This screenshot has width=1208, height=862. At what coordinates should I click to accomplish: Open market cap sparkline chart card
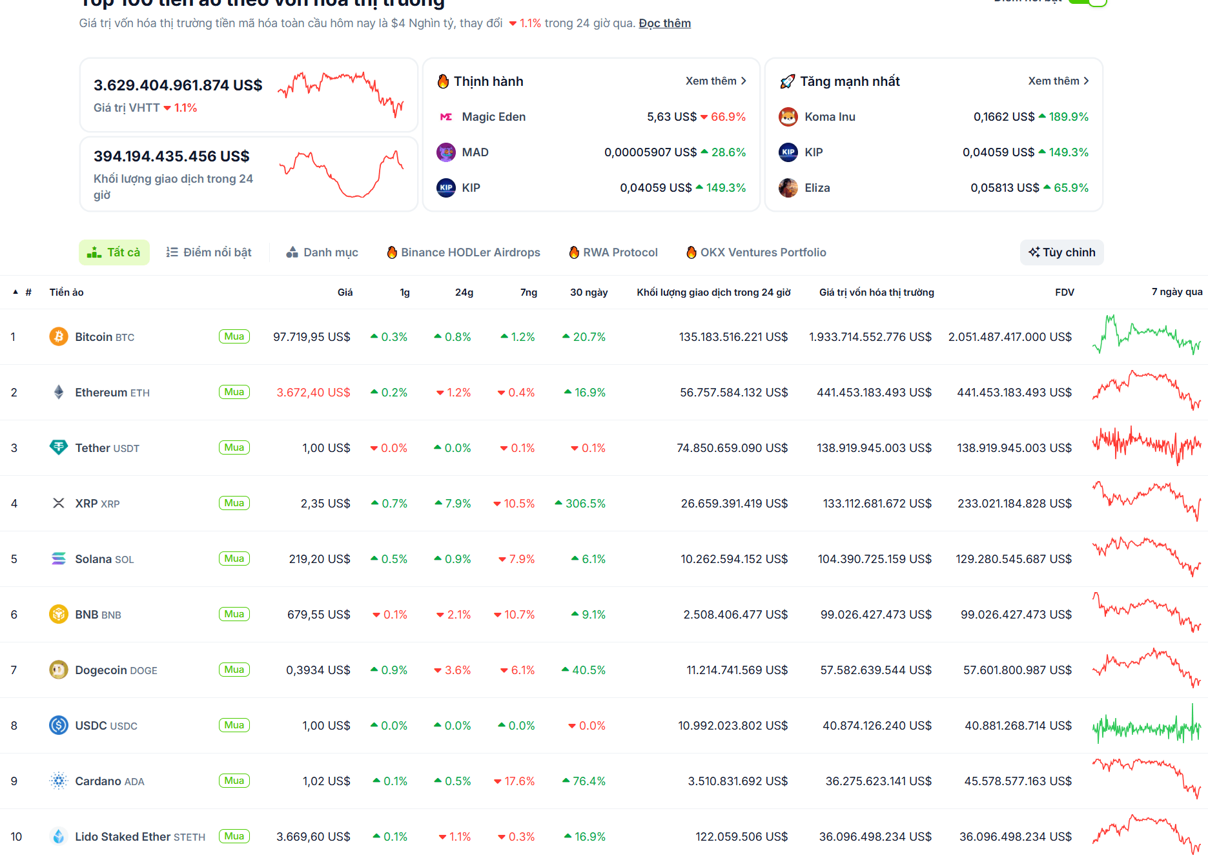(341, 95)
